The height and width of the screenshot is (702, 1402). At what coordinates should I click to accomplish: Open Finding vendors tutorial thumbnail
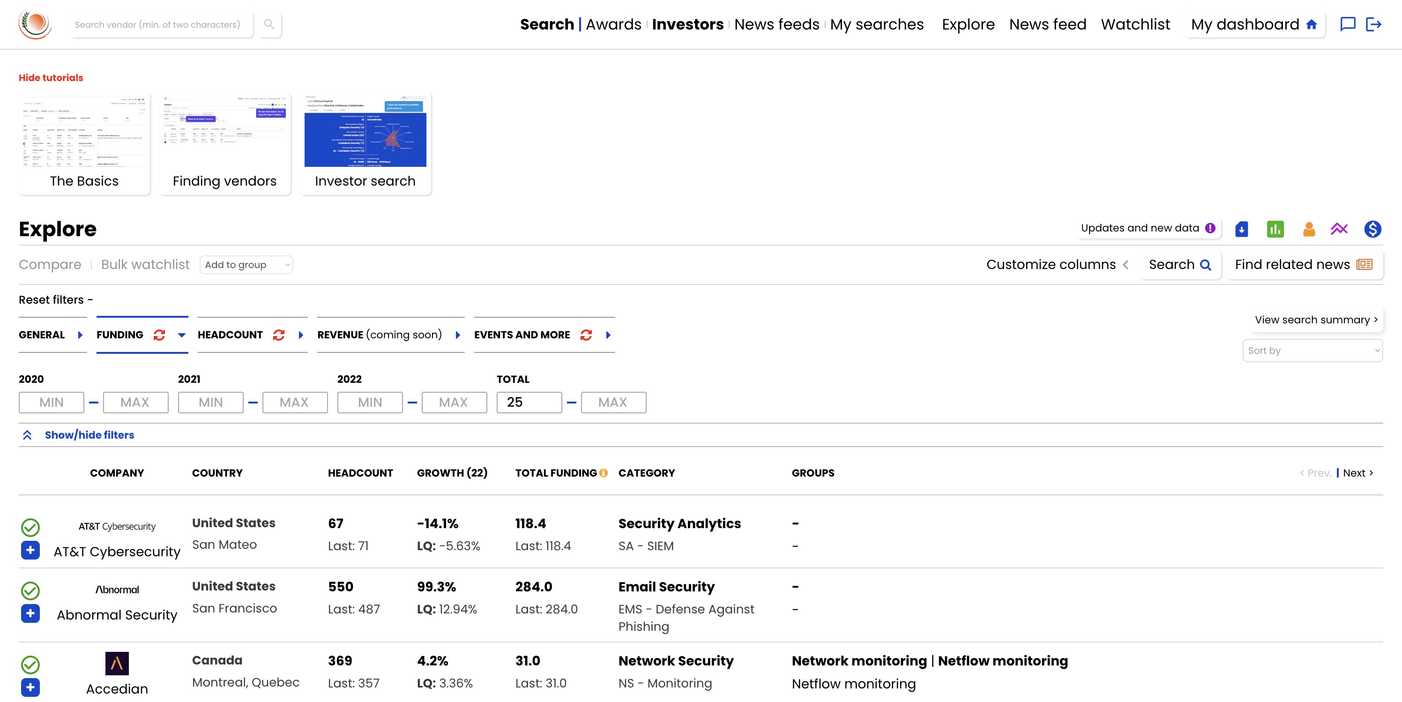click(225, 144)
